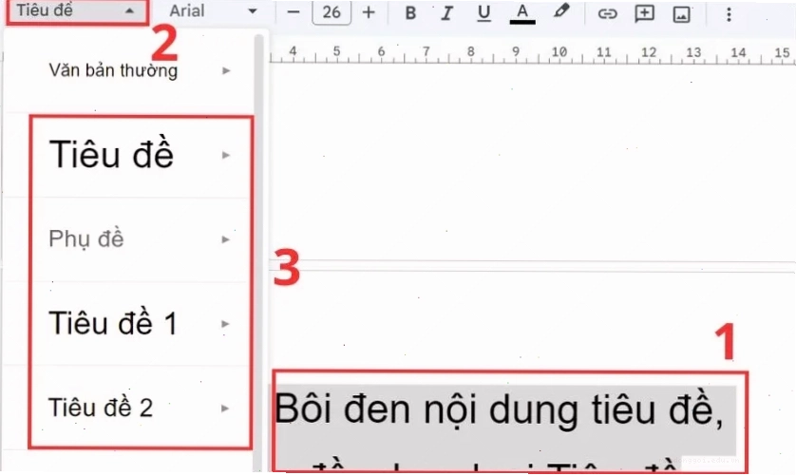
Task: Decrease font size with minus button
Action: point(293,11)
